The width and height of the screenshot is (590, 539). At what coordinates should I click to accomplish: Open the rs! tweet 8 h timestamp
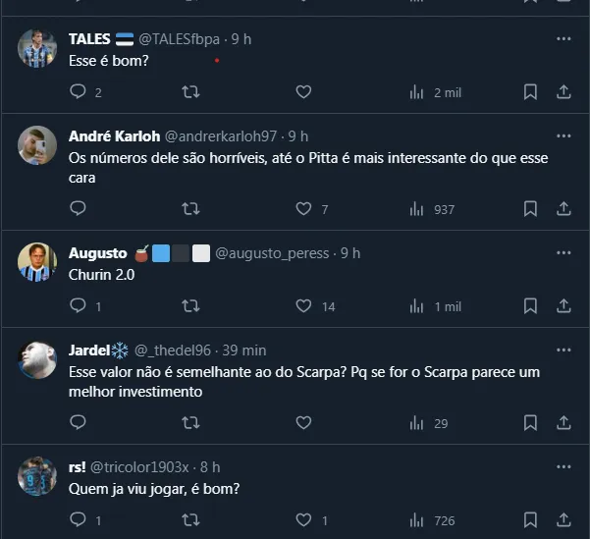point(210,467)
